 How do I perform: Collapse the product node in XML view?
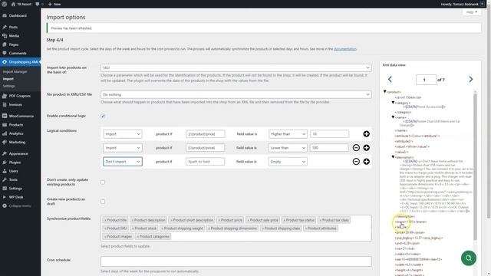385,92
